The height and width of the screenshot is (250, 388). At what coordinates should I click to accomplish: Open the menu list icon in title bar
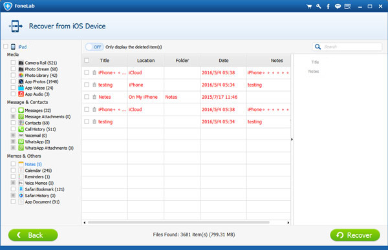point(347,6)
